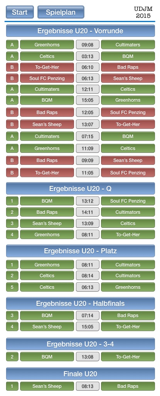This screenshot has width=160, height=396.
Task: Click the group B badge beside Bad Raps 12:05
Action: (x=12, y=113)
